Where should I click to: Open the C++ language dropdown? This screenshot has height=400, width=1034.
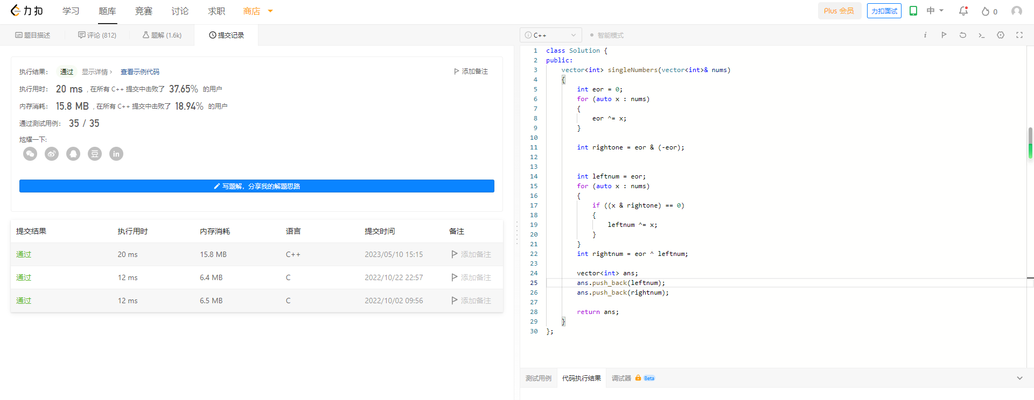pos(551,35)
